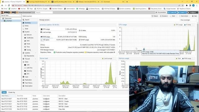Expand the Ceph section arrow
This screenshot has height=112, width=199.
[36, 77]
